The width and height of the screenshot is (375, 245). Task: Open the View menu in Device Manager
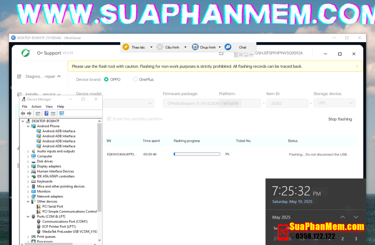(49, 107)
